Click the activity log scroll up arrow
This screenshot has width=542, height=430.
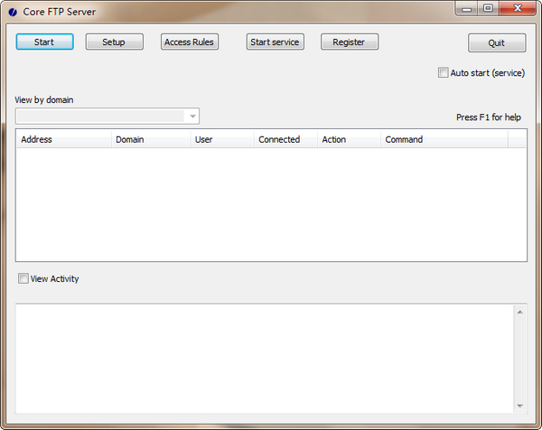520,313
